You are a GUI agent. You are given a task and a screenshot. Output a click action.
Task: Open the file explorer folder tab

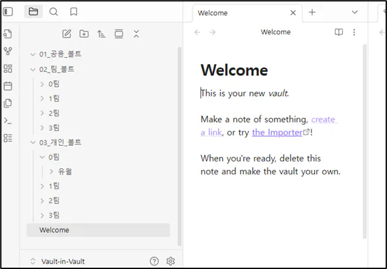click(x=33, y=12)
